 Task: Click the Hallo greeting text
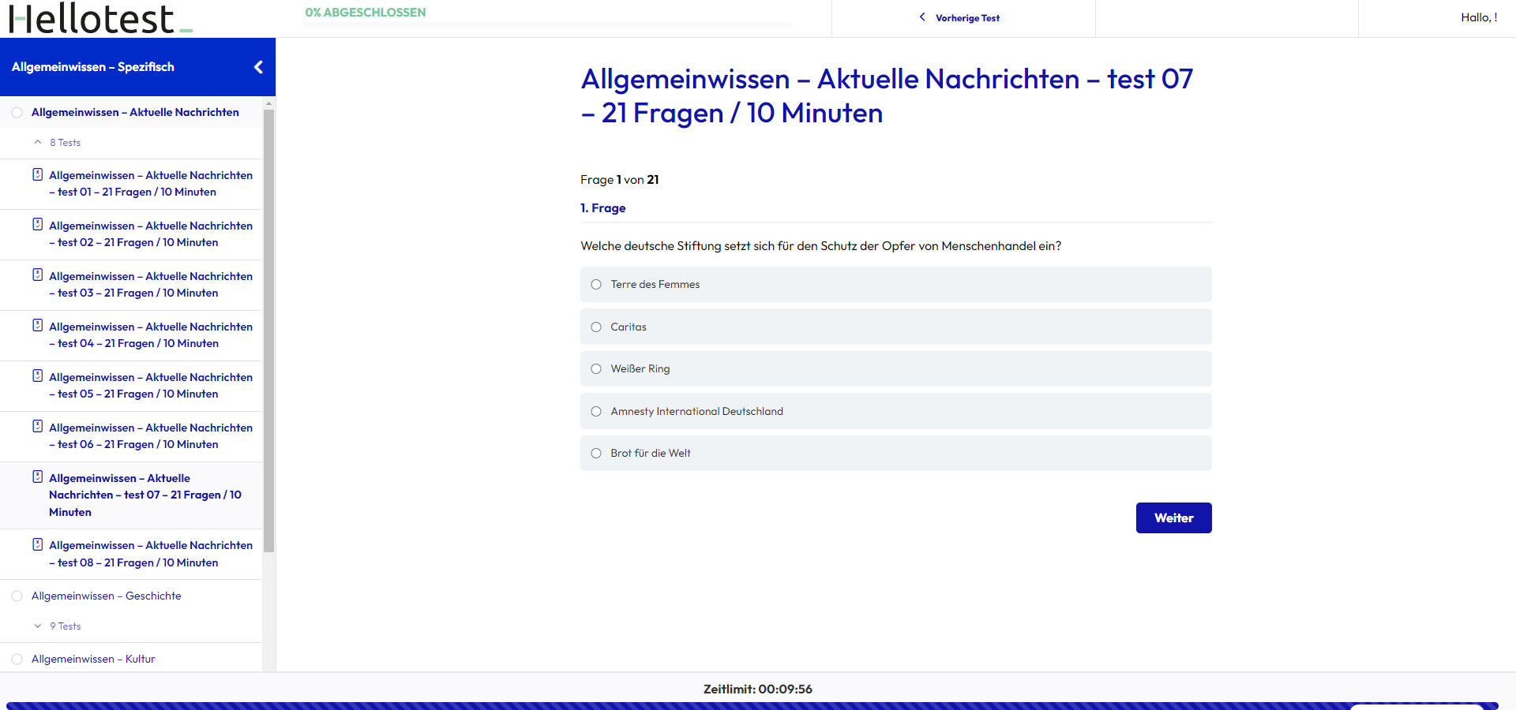[x=1479, y=17]
